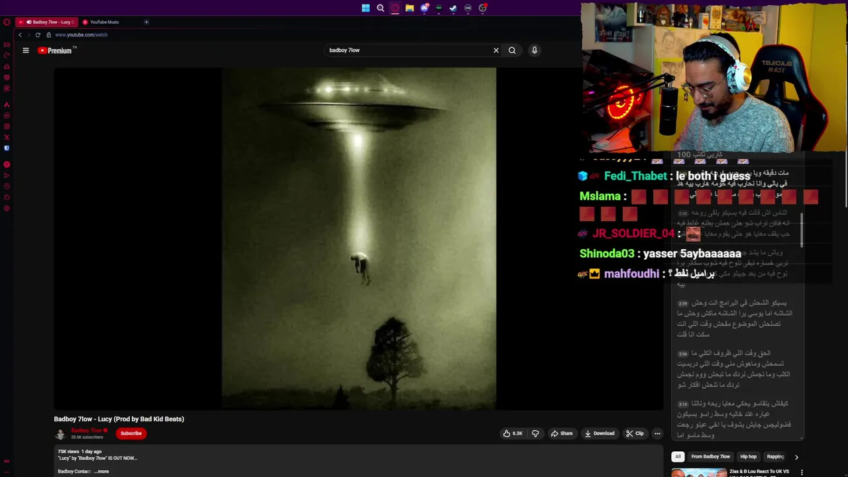Select the From Badboy 7low chip
Viewport: 848px width, 477px height.
point(710,456)
